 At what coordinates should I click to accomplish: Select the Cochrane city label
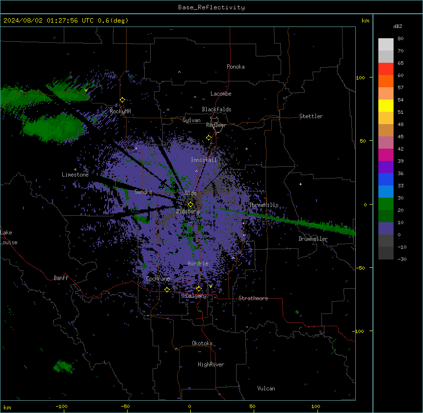pyautogui.click(x=158, y=279)
